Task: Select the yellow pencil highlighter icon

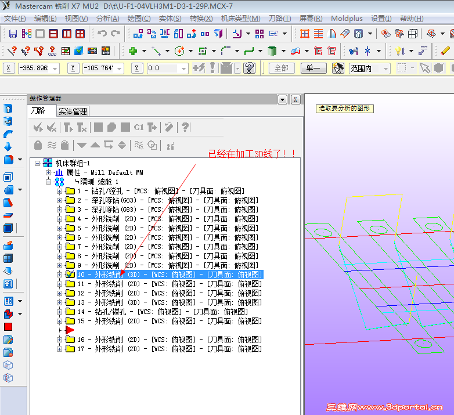Action: 445,51
